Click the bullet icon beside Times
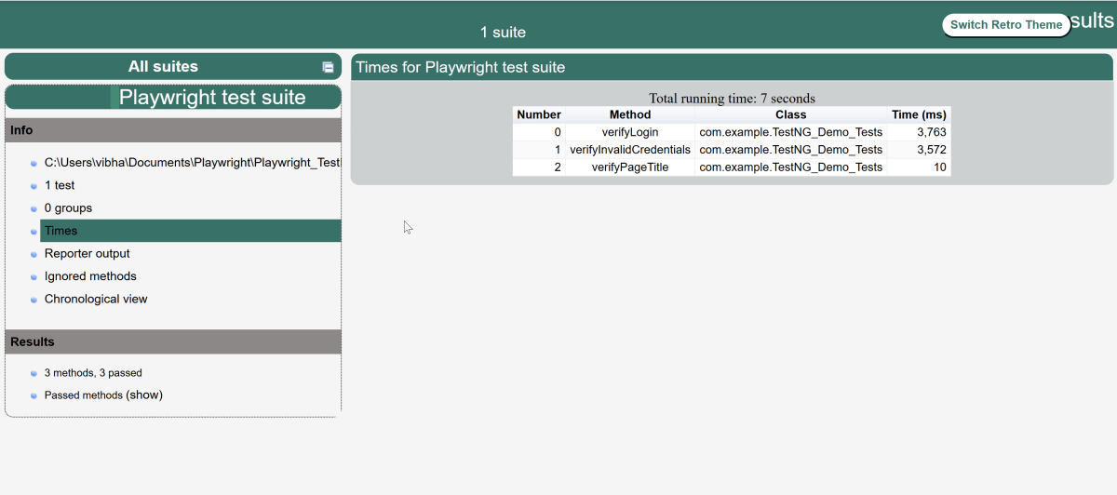 [34, 232]
